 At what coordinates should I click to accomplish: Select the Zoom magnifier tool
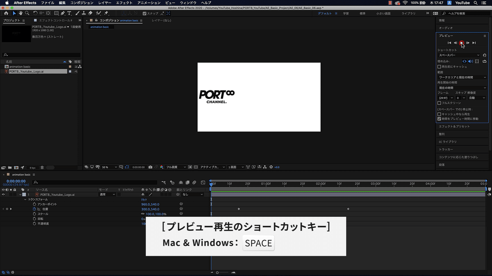pos(27,13)
